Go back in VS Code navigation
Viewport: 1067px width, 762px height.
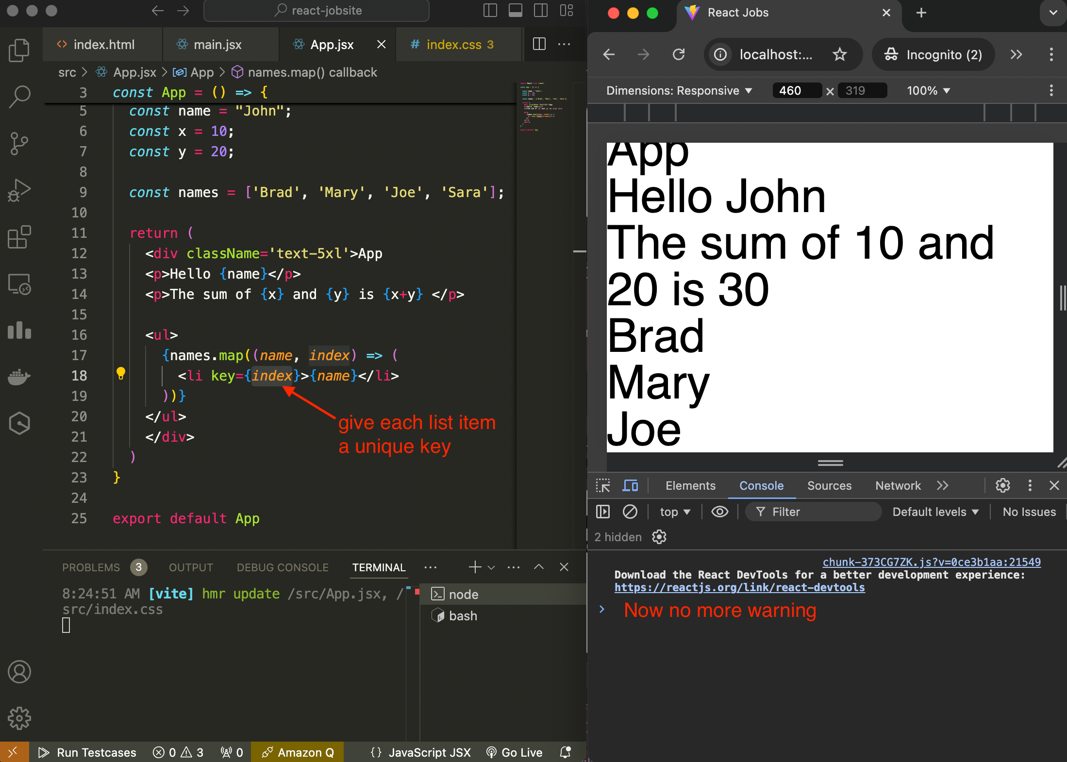(x=158, y=11)
